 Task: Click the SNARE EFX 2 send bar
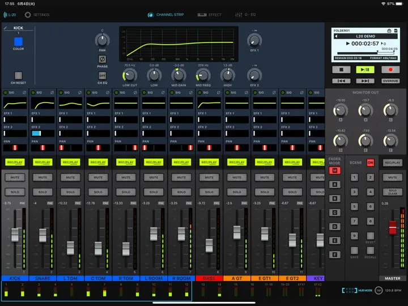click(x=42, y=134)
